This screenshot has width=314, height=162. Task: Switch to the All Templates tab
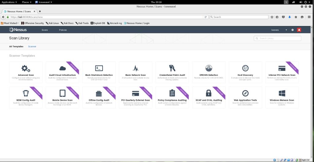pyautogui.click(x=16, y=46)
